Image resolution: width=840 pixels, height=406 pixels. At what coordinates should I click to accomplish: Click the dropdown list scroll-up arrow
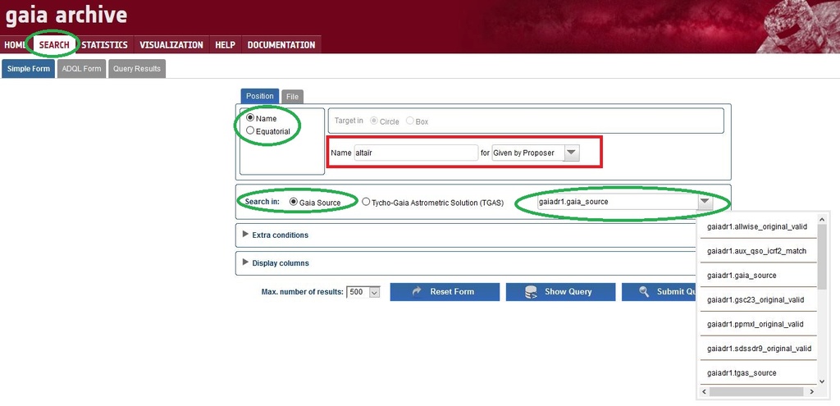click(822, 219)
